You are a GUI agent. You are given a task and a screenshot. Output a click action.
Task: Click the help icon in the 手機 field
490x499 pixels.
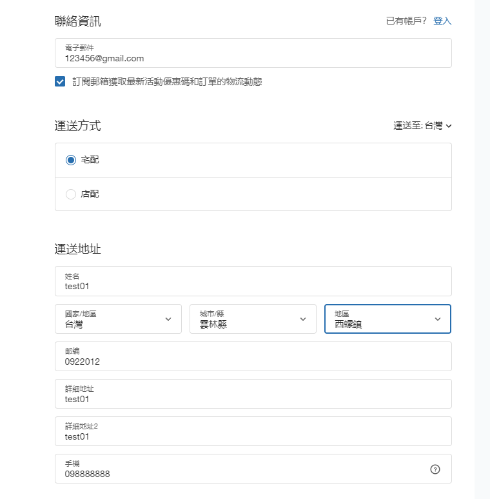435,469
